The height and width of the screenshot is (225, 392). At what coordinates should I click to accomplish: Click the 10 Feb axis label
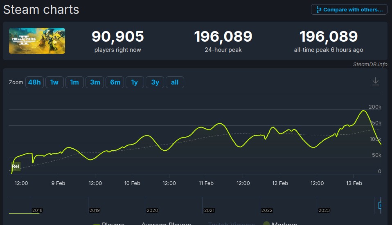point(132,183)
